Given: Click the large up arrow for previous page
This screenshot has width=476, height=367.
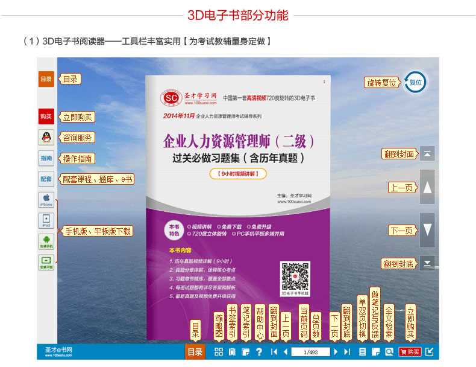Looking at the screenshot, I should pos(427,188).
